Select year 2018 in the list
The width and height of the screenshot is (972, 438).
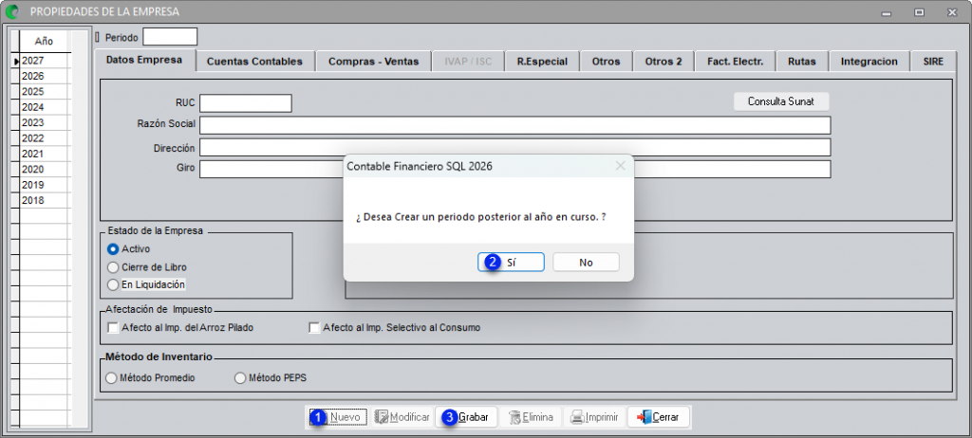click(x=45, y=200)
